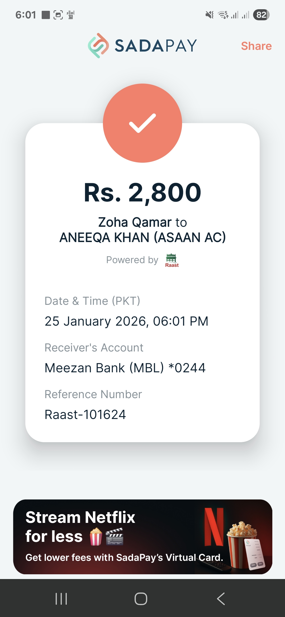Screen dimensions: 285x617
Task: Tap the Netflix N logo
Action: tap(214, 527)
